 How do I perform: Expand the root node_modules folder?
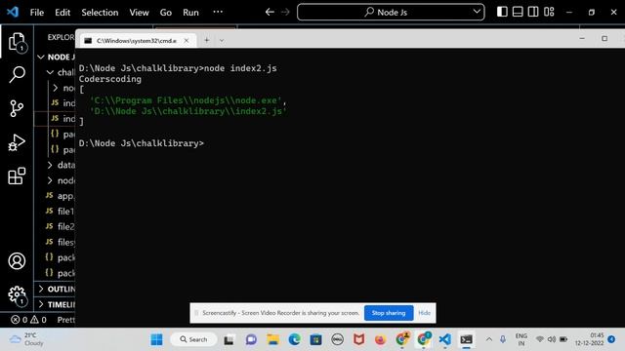[x=50, y=180]
